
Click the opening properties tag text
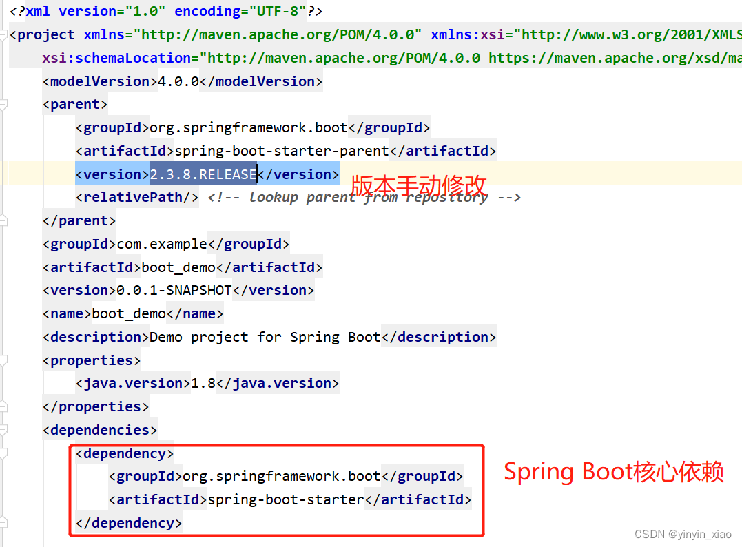92,360
